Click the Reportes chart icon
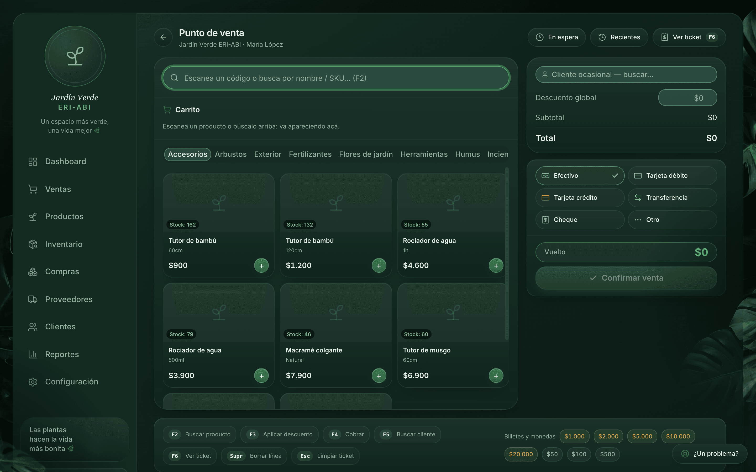The height and width of the screenshot is (472, 756). coord(33,354)
